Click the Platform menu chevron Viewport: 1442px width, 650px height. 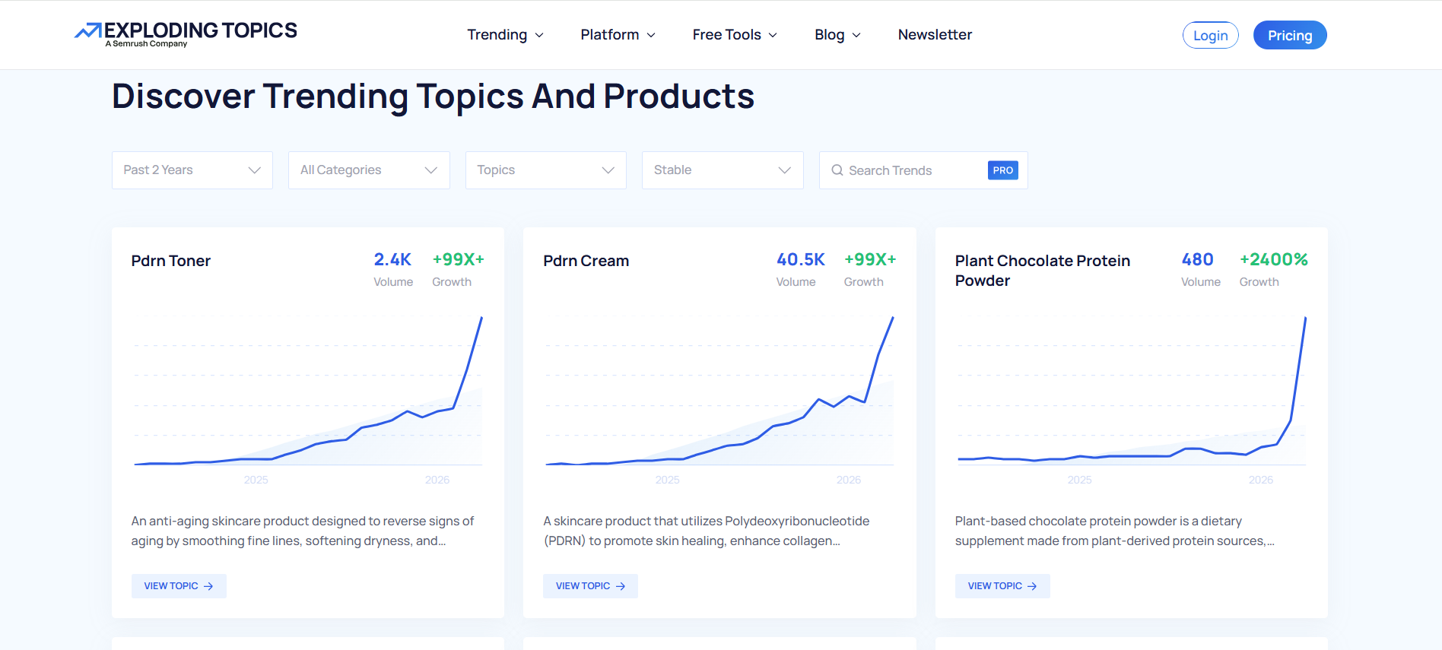[651, 35]
